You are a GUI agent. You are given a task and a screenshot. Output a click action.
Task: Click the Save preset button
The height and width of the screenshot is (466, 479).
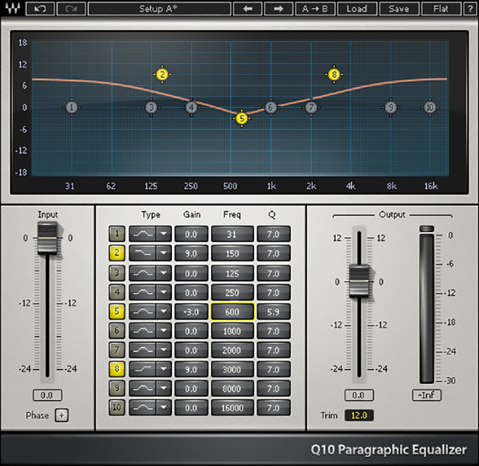coord(399,8)
